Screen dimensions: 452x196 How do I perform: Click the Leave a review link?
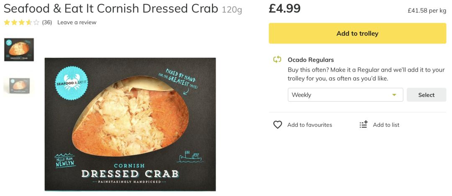(x=77, y=23)
